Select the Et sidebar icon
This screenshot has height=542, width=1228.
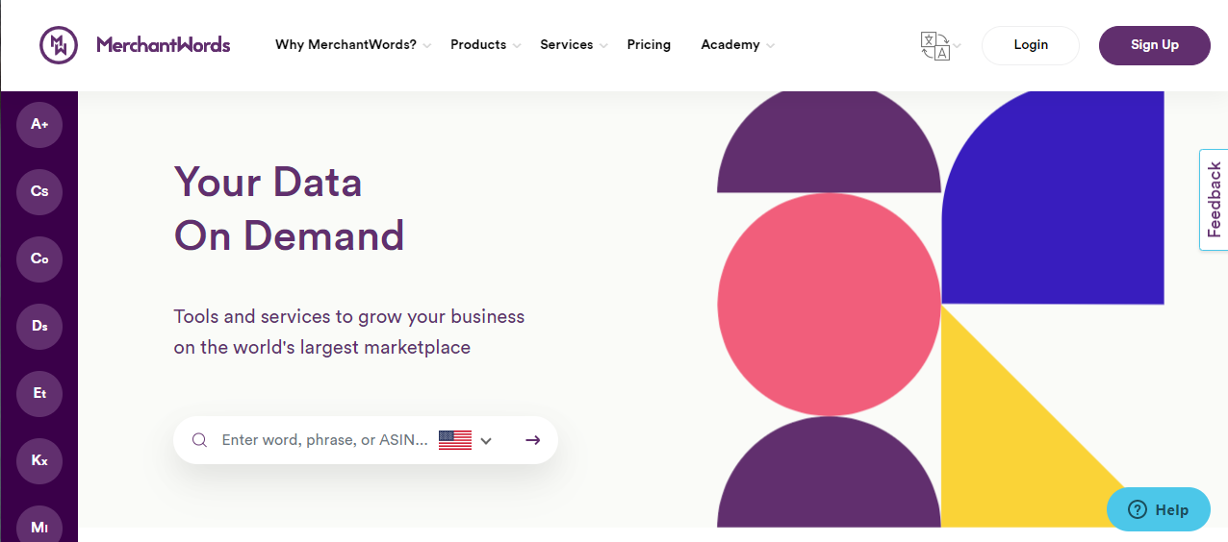tap(39, 393)
